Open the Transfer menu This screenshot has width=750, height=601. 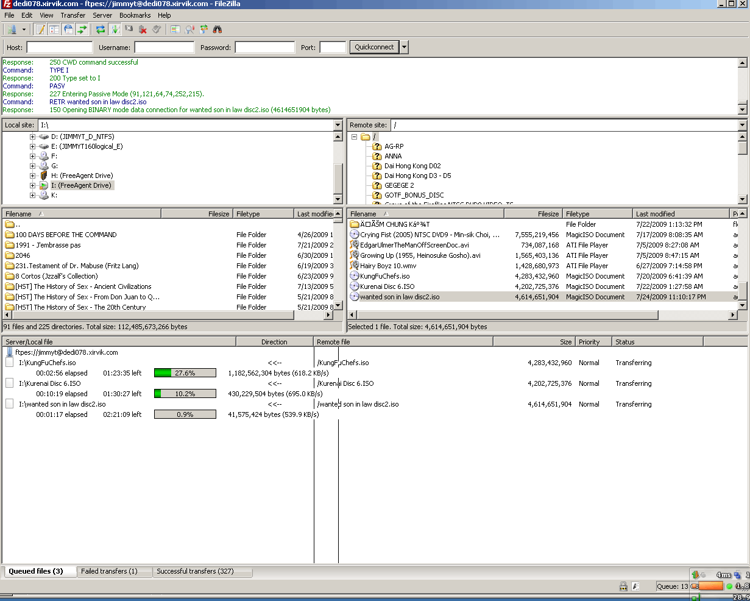click(x=73, y=15)
